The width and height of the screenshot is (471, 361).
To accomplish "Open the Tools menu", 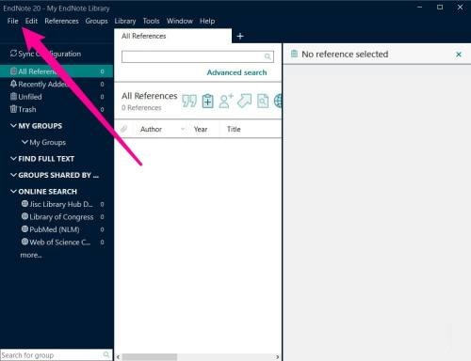I will pyautogui.click(x=151, y=21).
